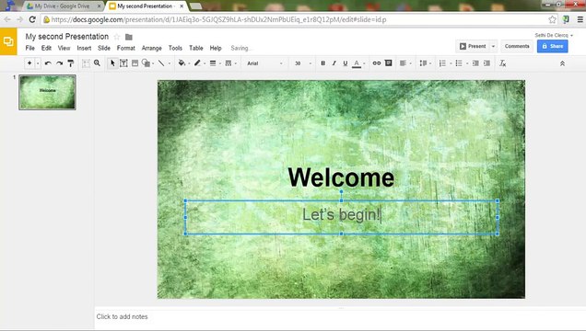The width and height of the screenshot is (586, 331).
Task: Open the Sethi De Clercq account menu
Action: [554, 35]
